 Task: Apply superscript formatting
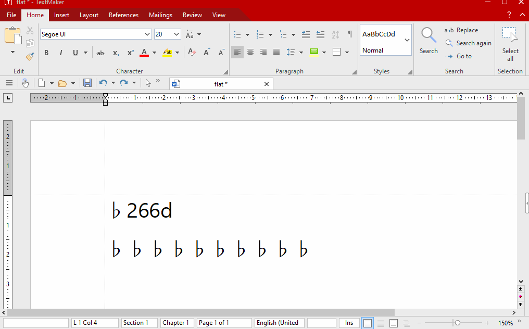131,53
